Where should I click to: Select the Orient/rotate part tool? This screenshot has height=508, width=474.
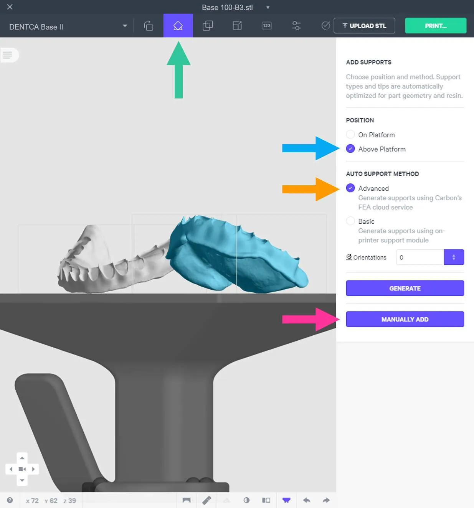[x=149, y=26]
